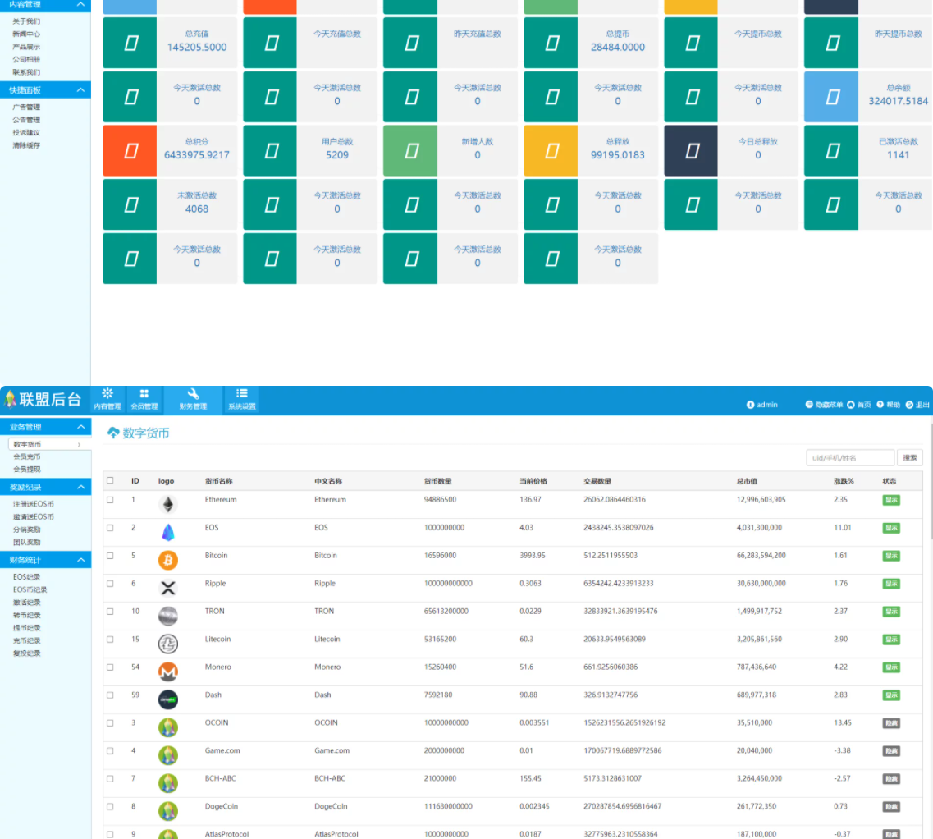The image size is (933, 839).
Task: Click the 总余额 blue tile icon
Action: [831, 97]
